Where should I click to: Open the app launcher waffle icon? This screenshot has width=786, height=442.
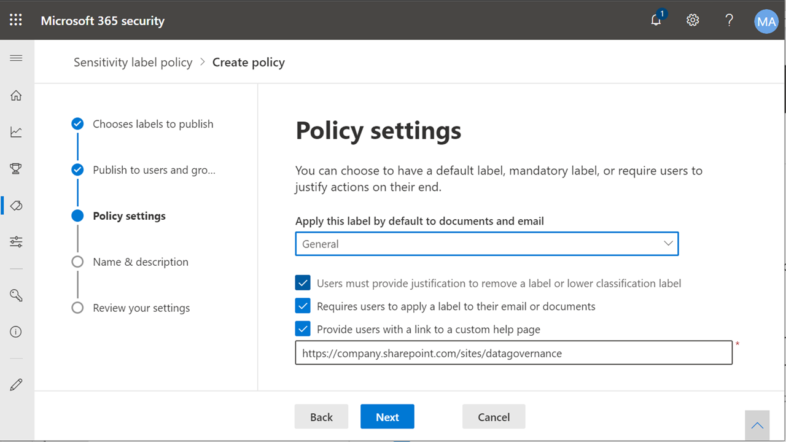pos(16,20)
